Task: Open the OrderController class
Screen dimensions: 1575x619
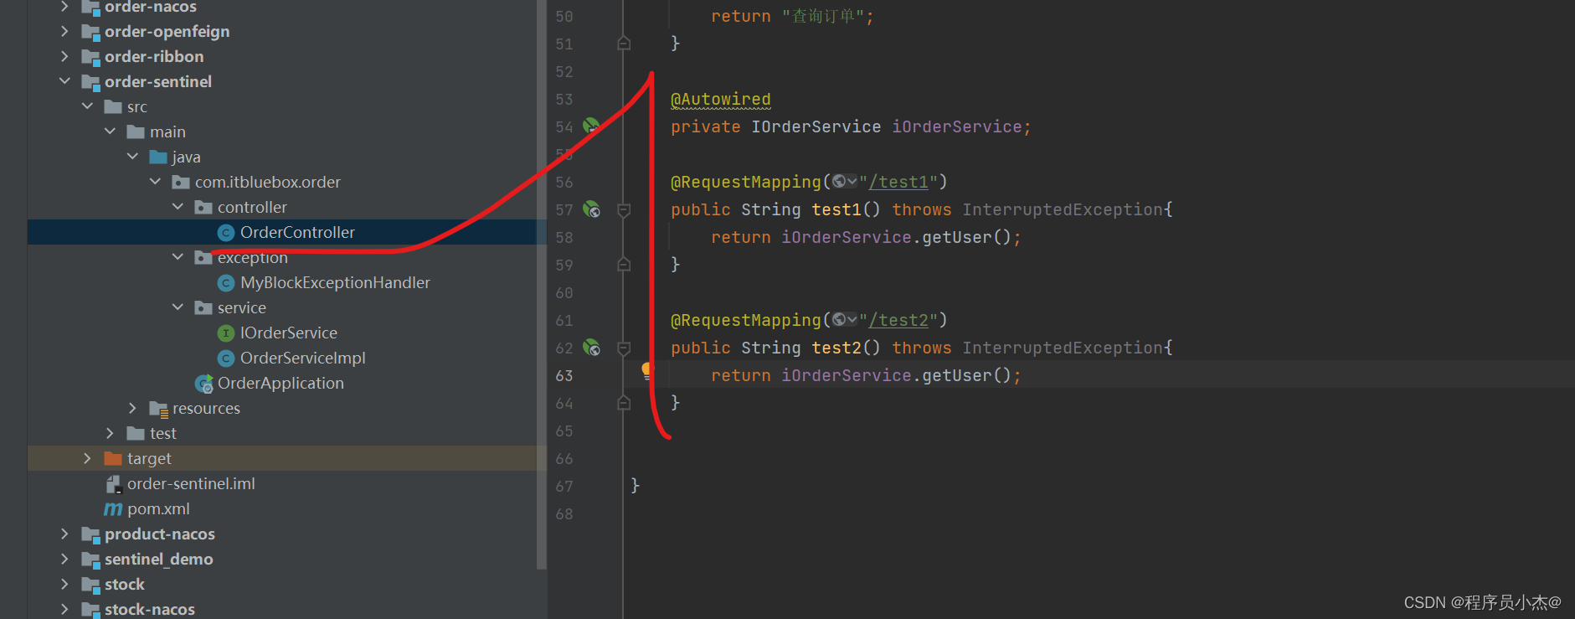Action: 297,232
